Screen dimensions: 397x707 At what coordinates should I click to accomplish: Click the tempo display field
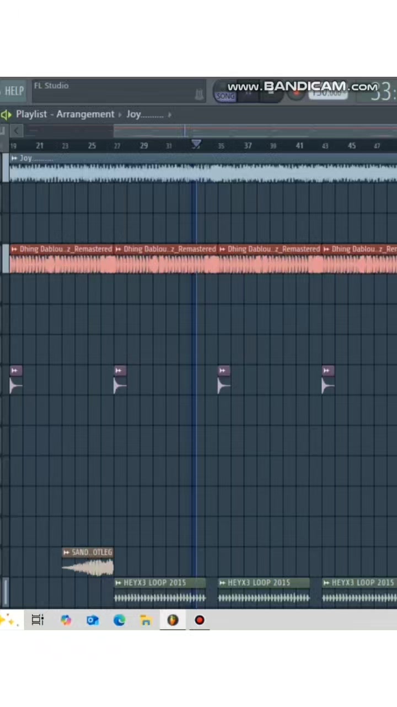[x=328, y=93]
